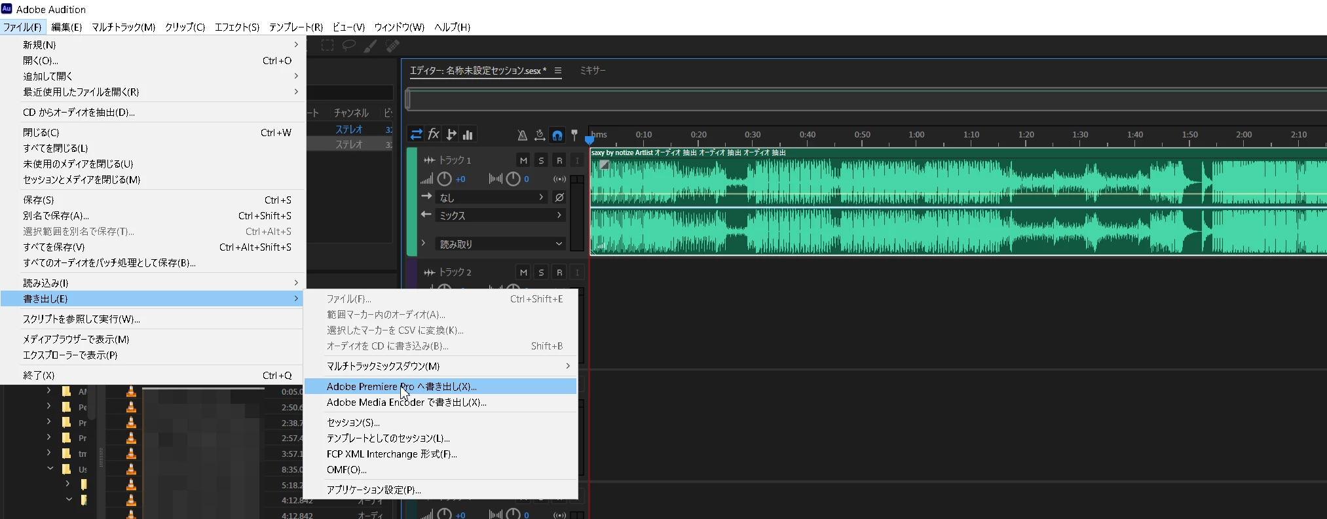Viewport: 1327px width, 519px height.
Task: Open the マルチトラック(M) menu
Action: pyautogui.click(x=124, y=27)
